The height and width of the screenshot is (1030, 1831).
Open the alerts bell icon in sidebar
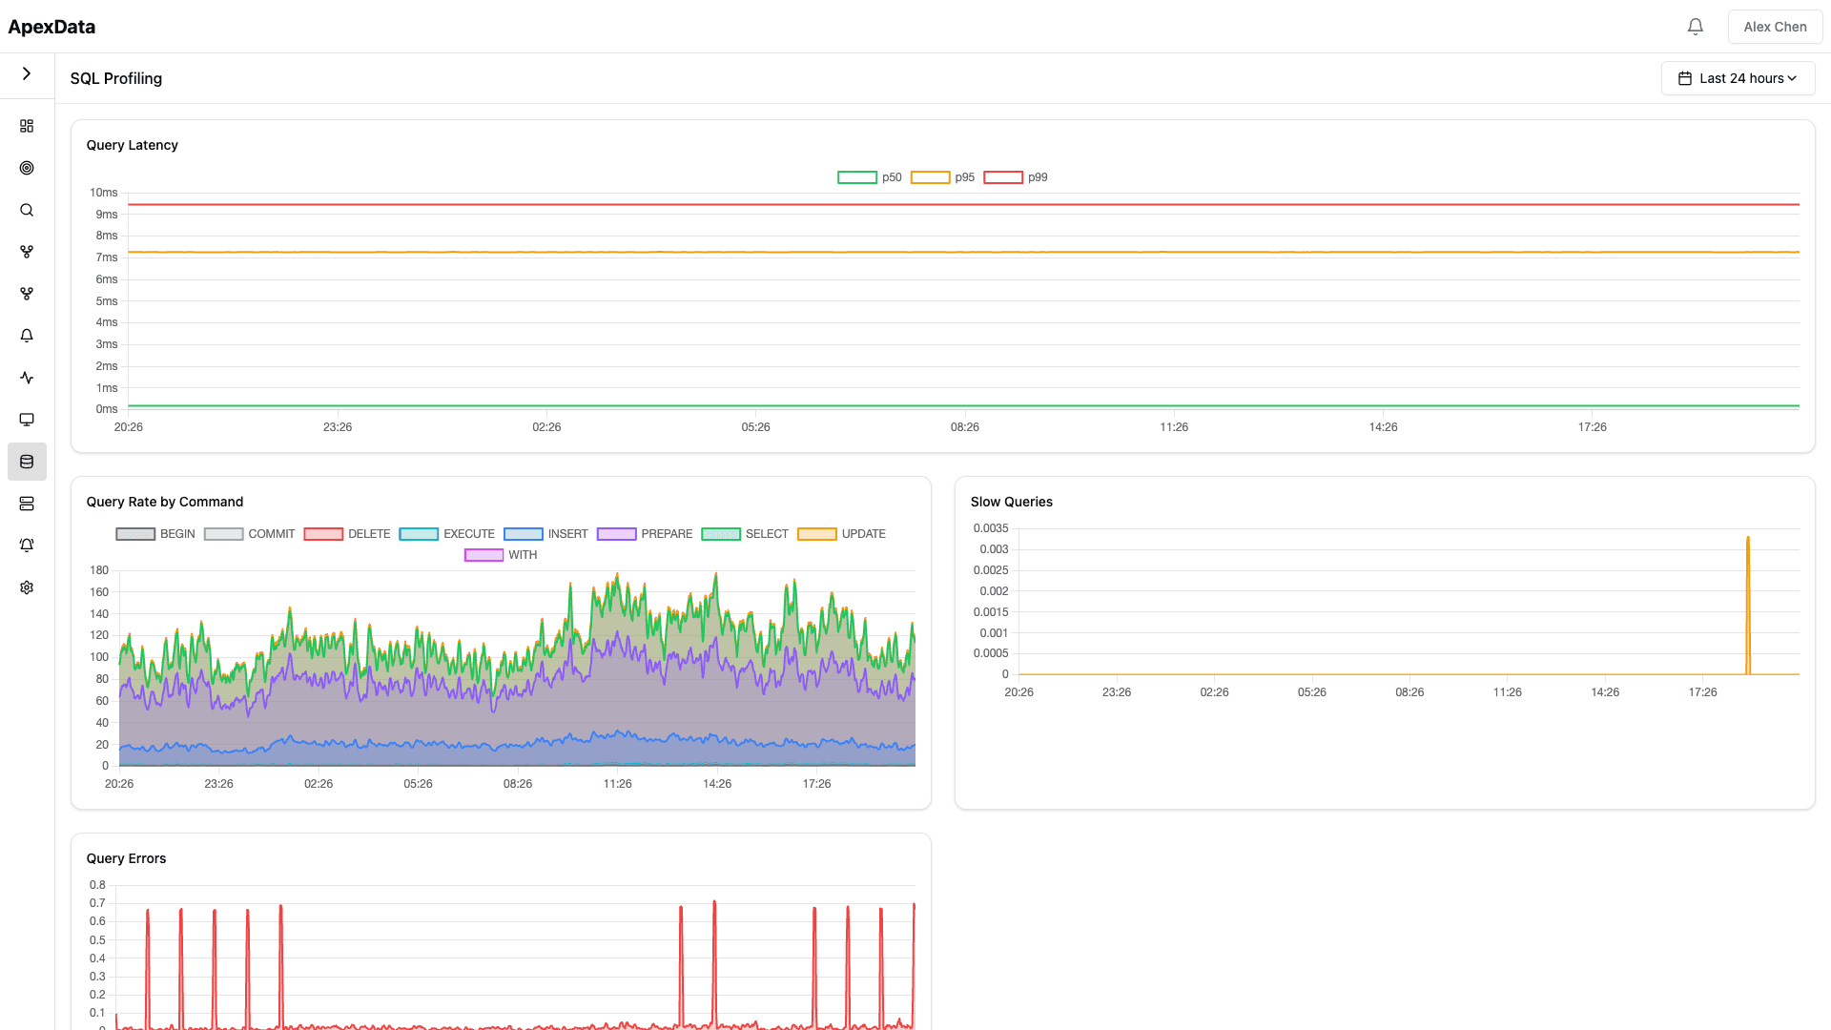(27, 335)
